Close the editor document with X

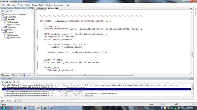pyautogui.click(x=191, y=8)
